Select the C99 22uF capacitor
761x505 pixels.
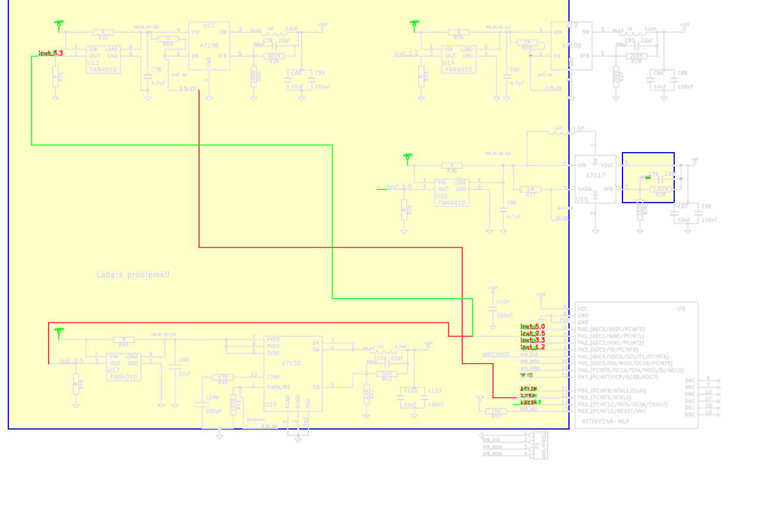(174, 368)
